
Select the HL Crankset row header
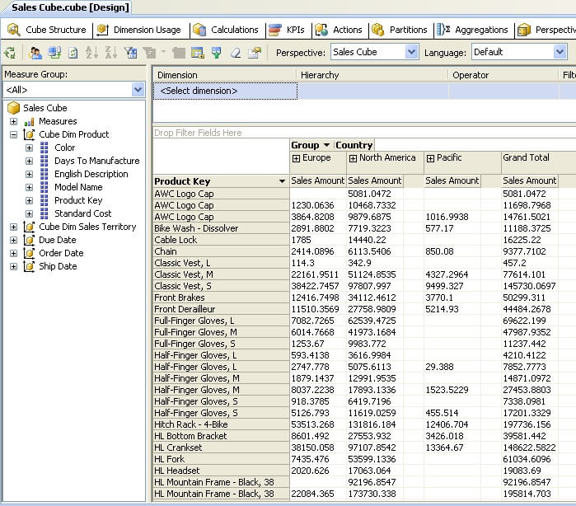(221, 447)
